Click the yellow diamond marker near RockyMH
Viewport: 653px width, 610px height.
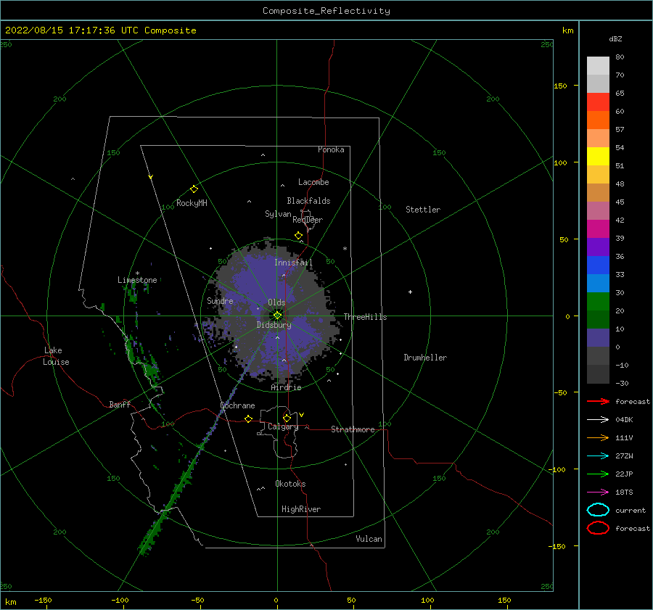click(x=194, y=189)
